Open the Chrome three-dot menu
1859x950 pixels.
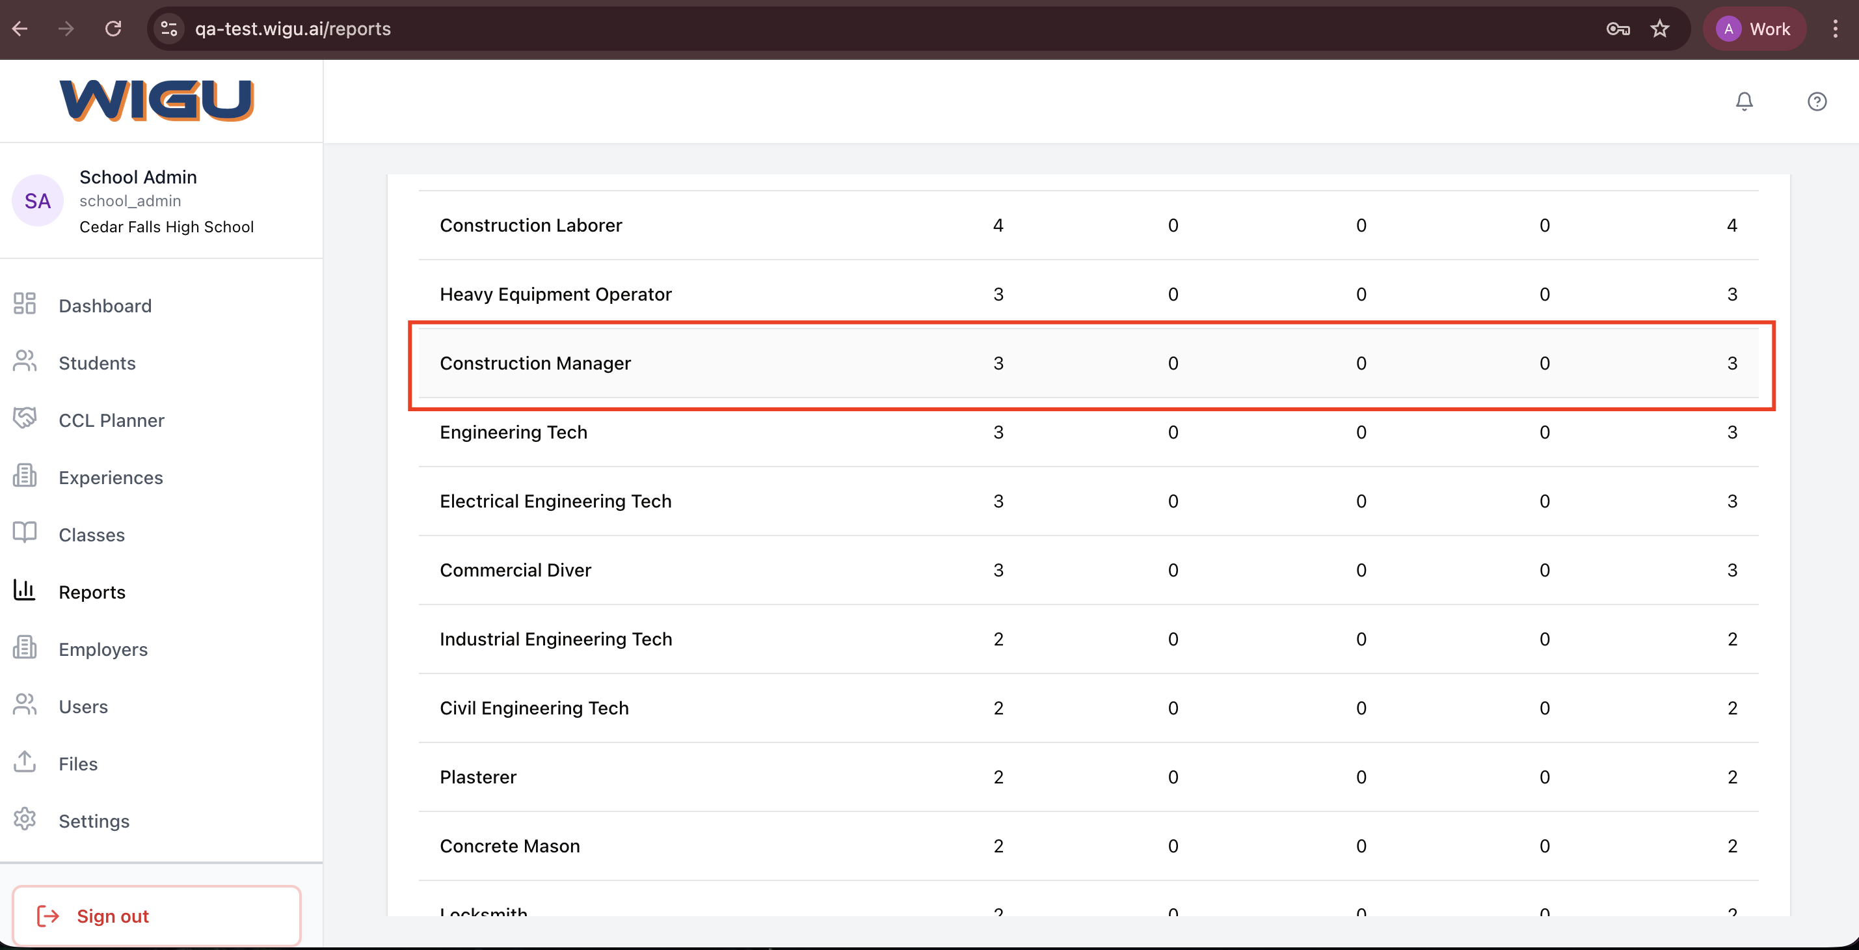tap(1835, 29)
